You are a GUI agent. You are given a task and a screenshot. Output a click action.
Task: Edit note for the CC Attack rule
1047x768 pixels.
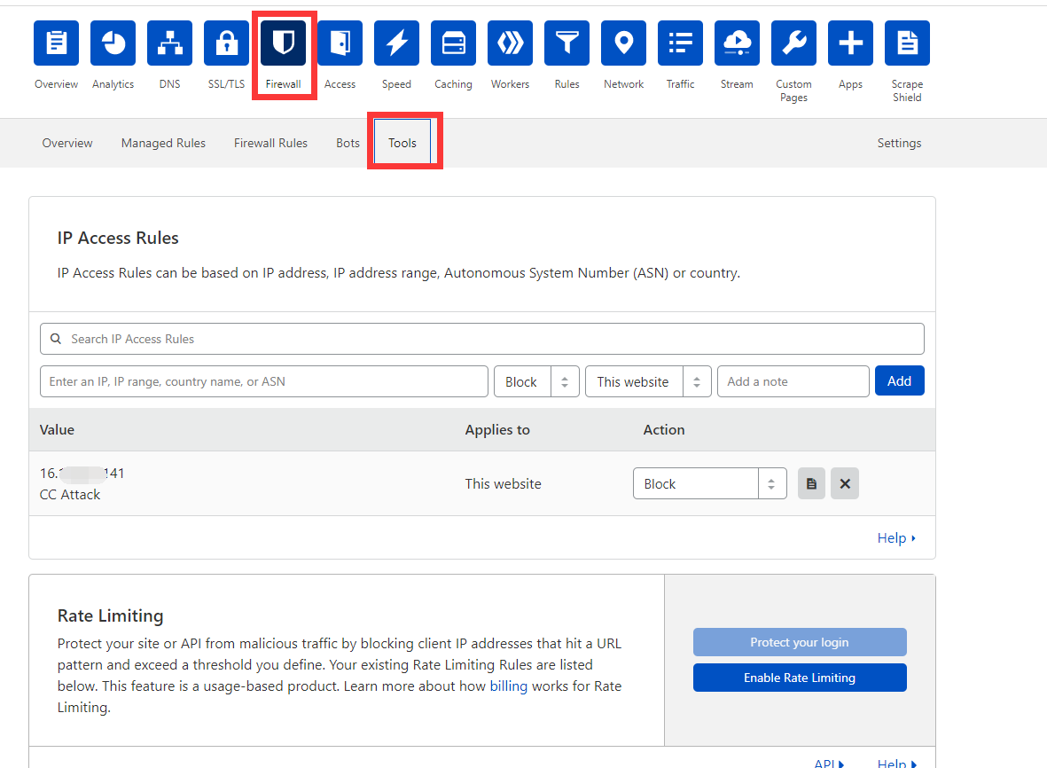pyautogui.click(x=811, y=484)
